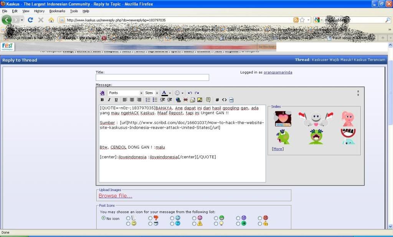Apply text color with A icon
This screenshot has width=393, height=237.
[164, 93]
